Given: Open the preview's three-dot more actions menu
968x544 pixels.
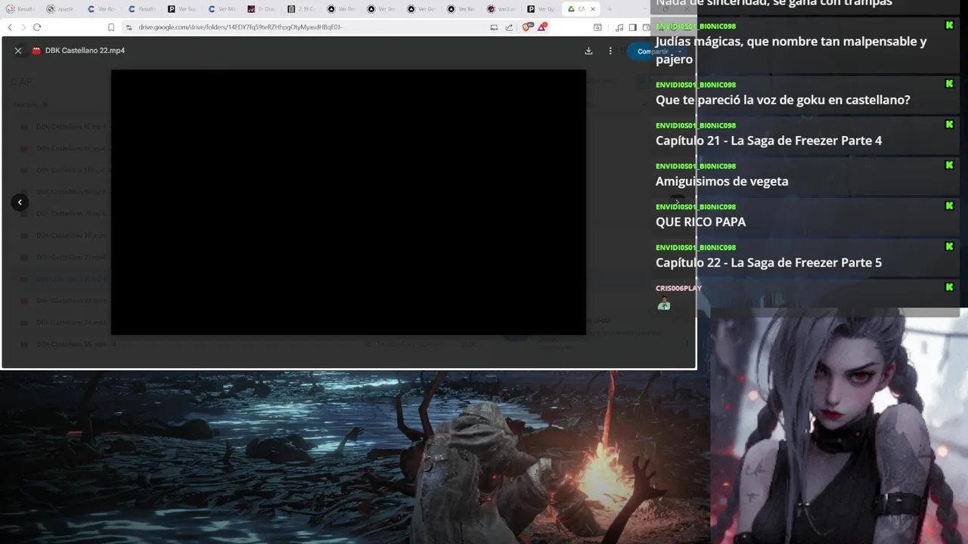Looking at the screenshot, I should coord(610,51).
